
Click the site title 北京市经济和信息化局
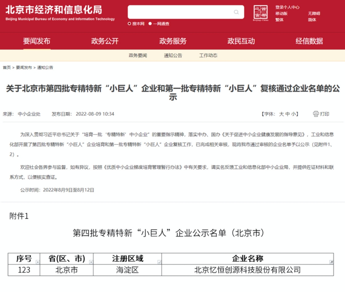click(54, 10)
